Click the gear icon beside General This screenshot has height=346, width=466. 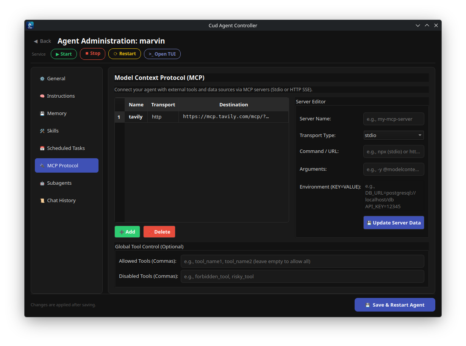(x=42, y=79)
